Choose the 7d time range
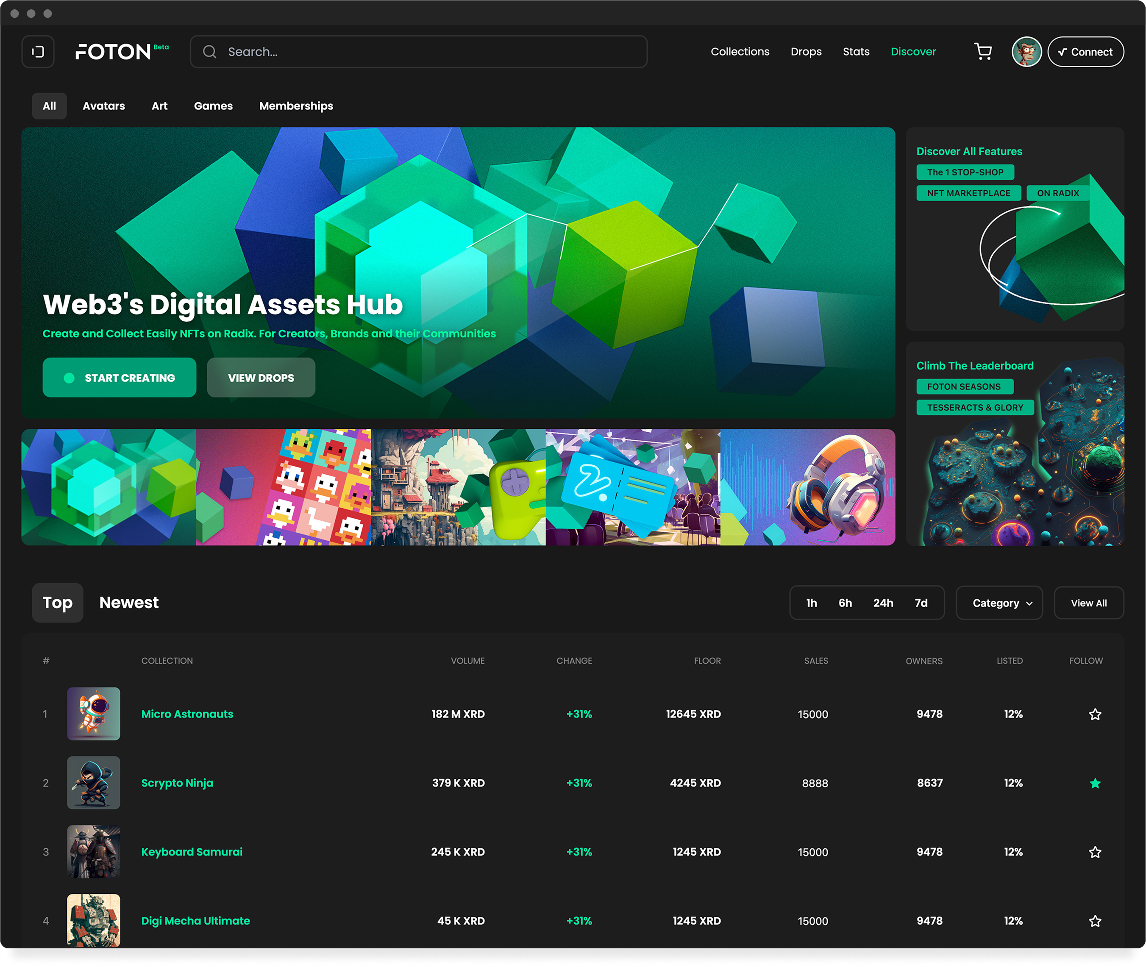Viewport: 1146px width, 967px height. click(921, 603)
